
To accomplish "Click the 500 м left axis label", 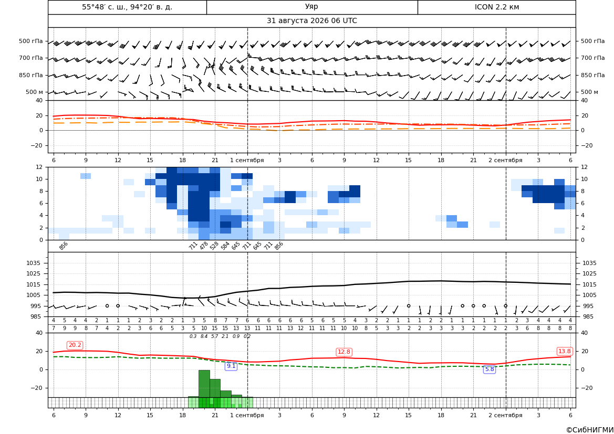I will 35,92.
